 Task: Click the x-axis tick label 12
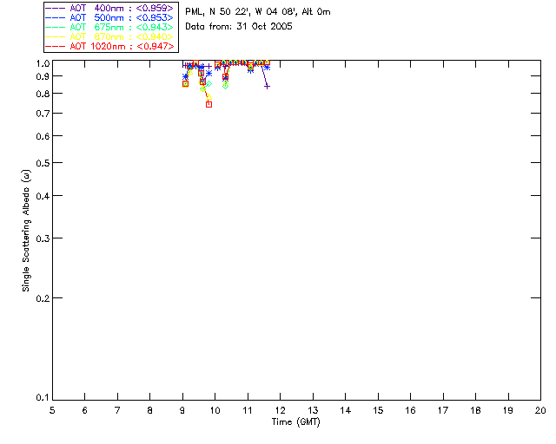[280, 410]
